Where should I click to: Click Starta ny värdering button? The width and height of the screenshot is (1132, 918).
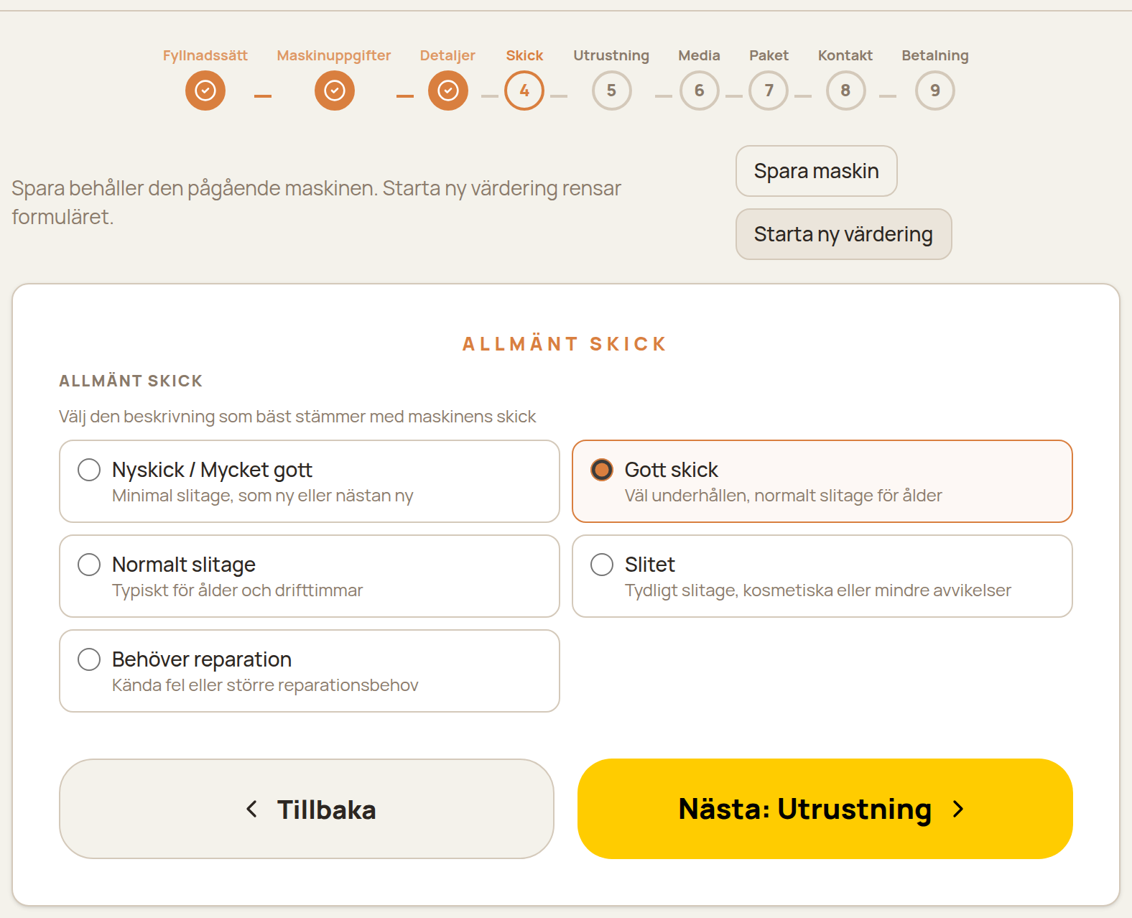point(844,234)
